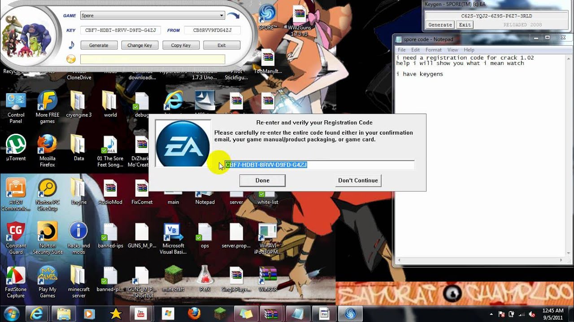Click the music note icon in the keygen
This screenshot has width=574, height=322.
71,45
